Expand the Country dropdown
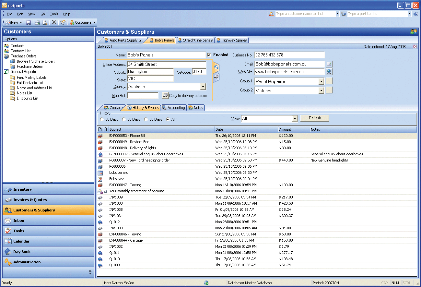The height and width of the screenshot is (287, 421). tap(203, 87)
